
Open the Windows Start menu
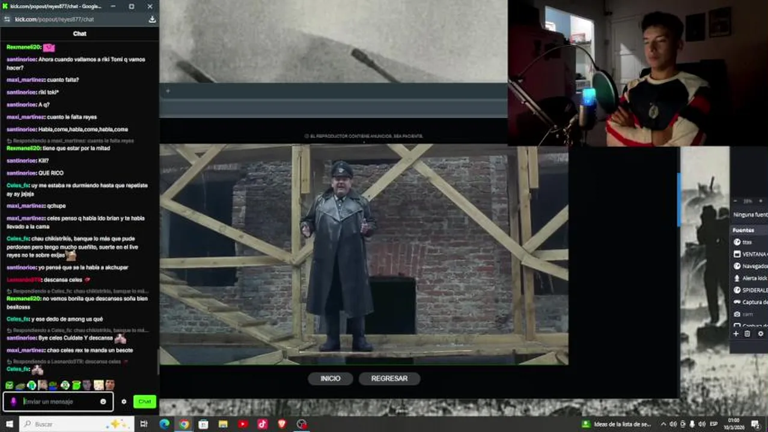pos(10,424)
